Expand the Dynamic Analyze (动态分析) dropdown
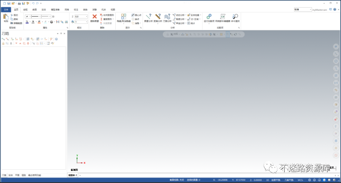Image resolution: width=341 pixels, height=183 pixels. (x=186, y=15)
